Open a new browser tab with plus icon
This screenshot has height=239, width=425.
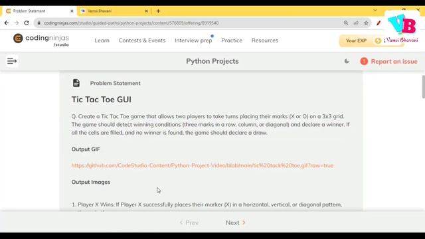click(158, 11)
